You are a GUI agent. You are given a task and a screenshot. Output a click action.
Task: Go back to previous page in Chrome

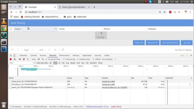tap(12, 12)
